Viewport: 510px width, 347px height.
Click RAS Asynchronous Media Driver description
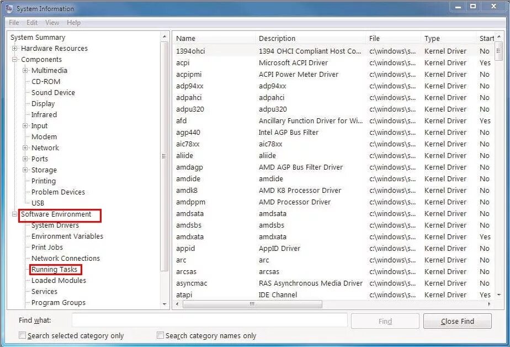[x=311, y=283]
